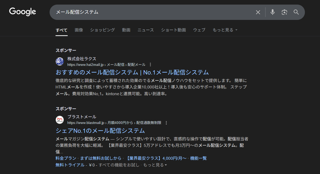Image resolution: width=320 pixels, height=174 pixels.
Task: Select the ウェブ tab
Action: pyautogui.click(x=199, y=30)
